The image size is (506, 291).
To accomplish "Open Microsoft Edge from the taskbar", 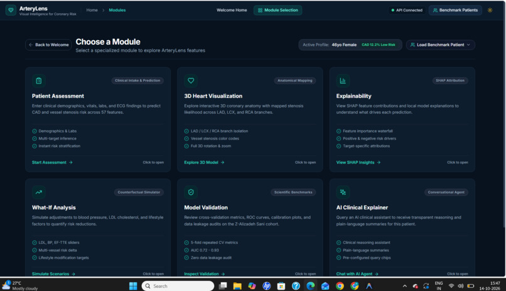I will click(x=310, y=286).
